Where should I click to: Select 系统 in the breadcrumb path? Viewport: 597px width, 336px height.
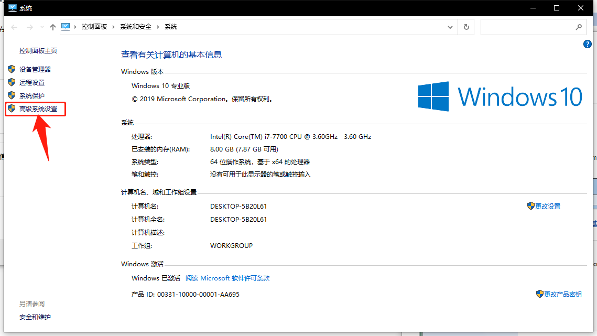(170, 27)
